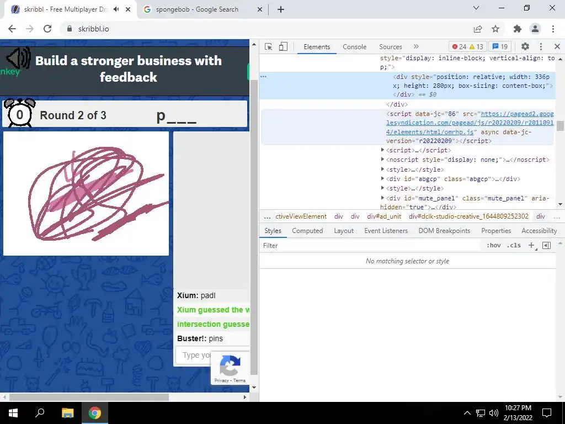Expand the style node above abgcp div

click(383, 169)
